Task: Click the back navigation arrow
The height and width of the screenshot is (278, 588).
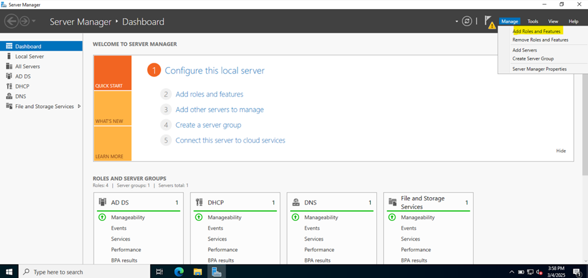Action: click(11, 21)
